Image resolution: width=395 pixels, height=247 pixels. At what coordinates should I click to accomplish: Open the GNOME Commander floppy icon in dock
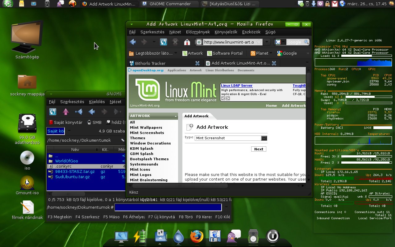tap(215, 237)
